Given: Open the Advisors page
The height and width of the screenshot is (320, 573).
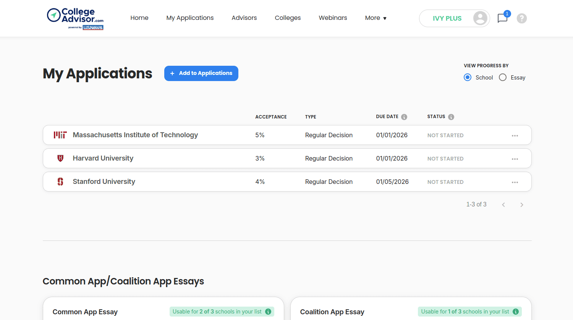Looking at the screenshot, I should pyautogui.click(x=244, y=18).
